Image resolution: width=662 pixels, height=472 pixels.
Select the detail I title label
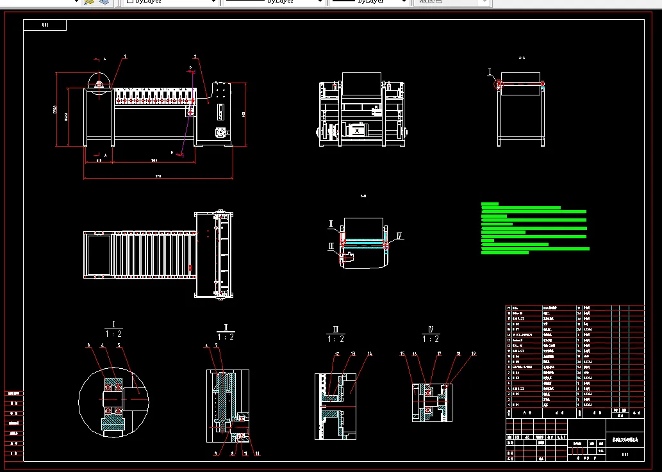coord(113,324)
